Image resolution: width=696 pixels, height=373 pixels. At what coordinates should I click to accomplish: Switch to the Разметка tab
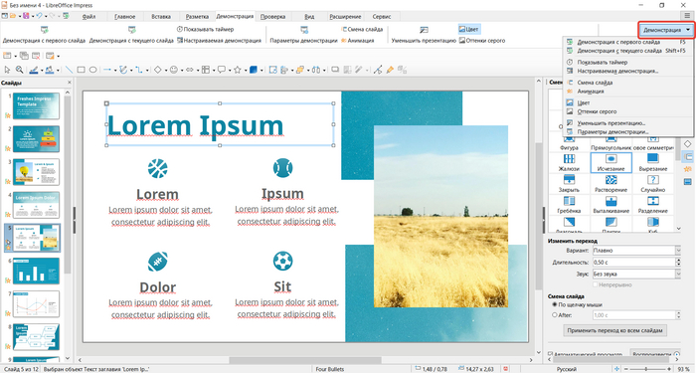click(x=197, y=17)
